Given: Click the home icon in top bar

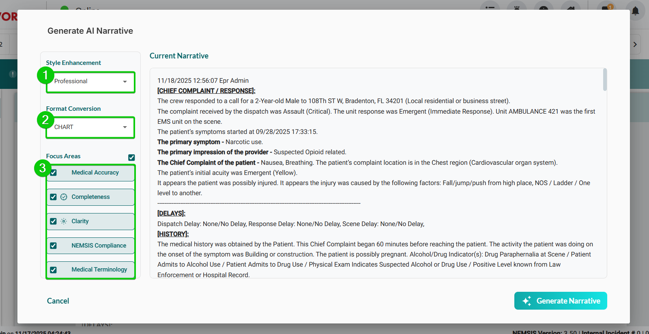Looking at the screenshot, I should click(570, 8).
